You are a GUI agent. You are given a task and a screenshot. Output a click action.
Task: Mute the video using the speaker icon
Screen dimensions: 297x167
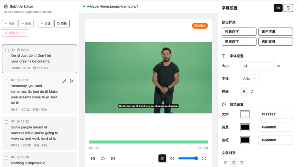[172, 158]
